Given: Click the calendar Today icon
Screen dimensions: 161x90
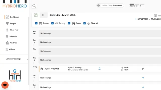Looking at the screenshot, I should 155,15.
